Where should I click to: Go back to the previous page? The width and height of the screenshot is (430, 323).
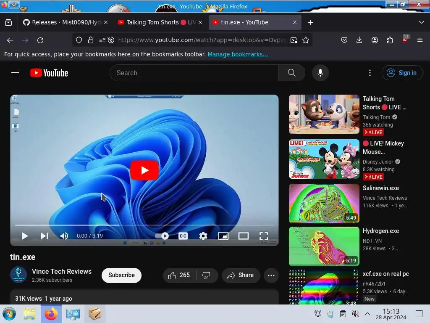(10, 40)
